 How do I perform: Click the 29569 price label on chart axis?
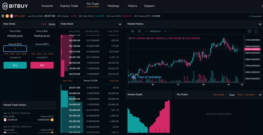point(252,49)
